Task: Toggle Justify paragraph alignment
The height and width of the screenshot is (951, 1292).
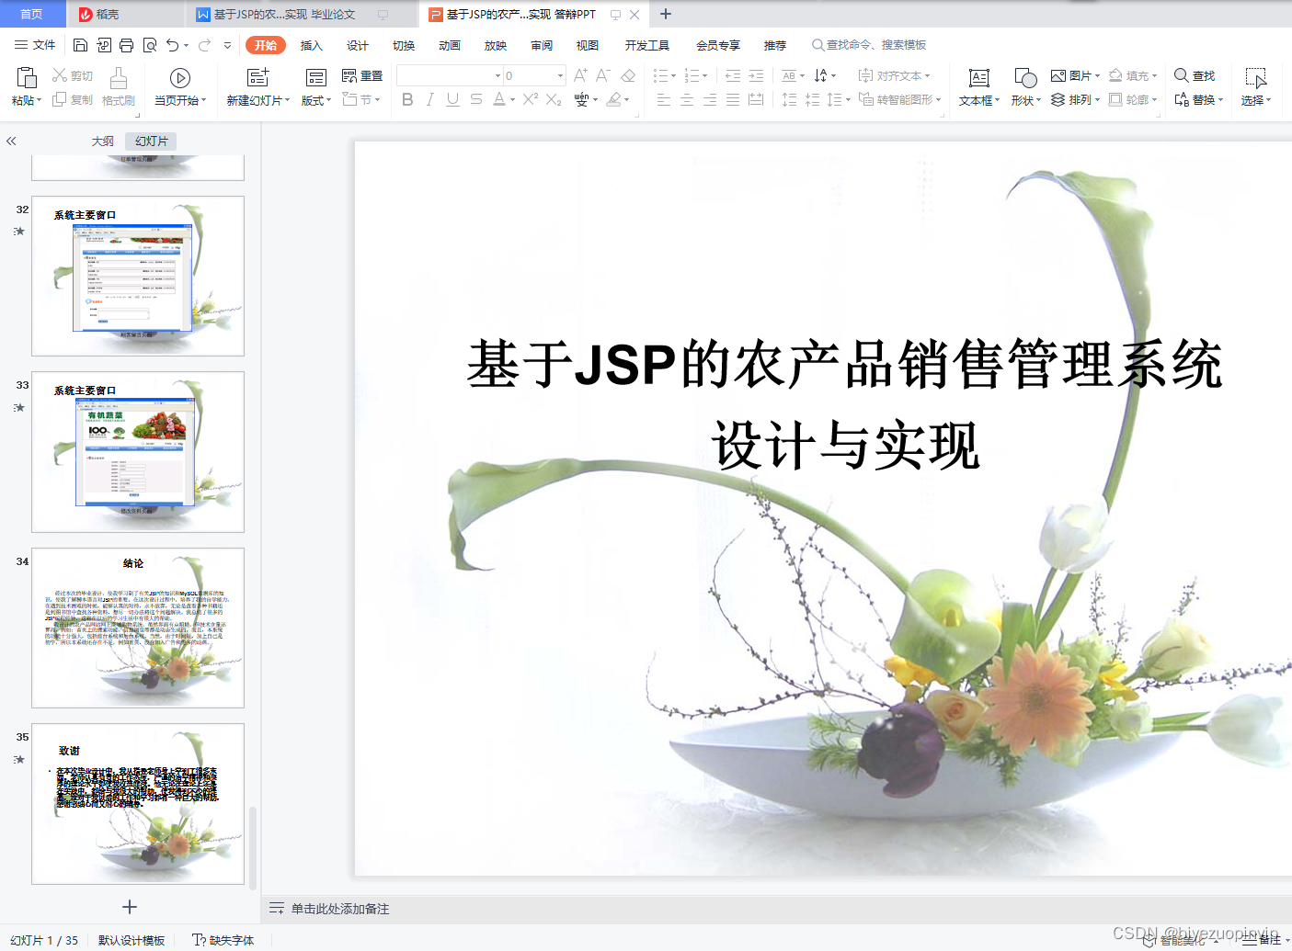Action: pyautogui.click(x=733, y=99)
